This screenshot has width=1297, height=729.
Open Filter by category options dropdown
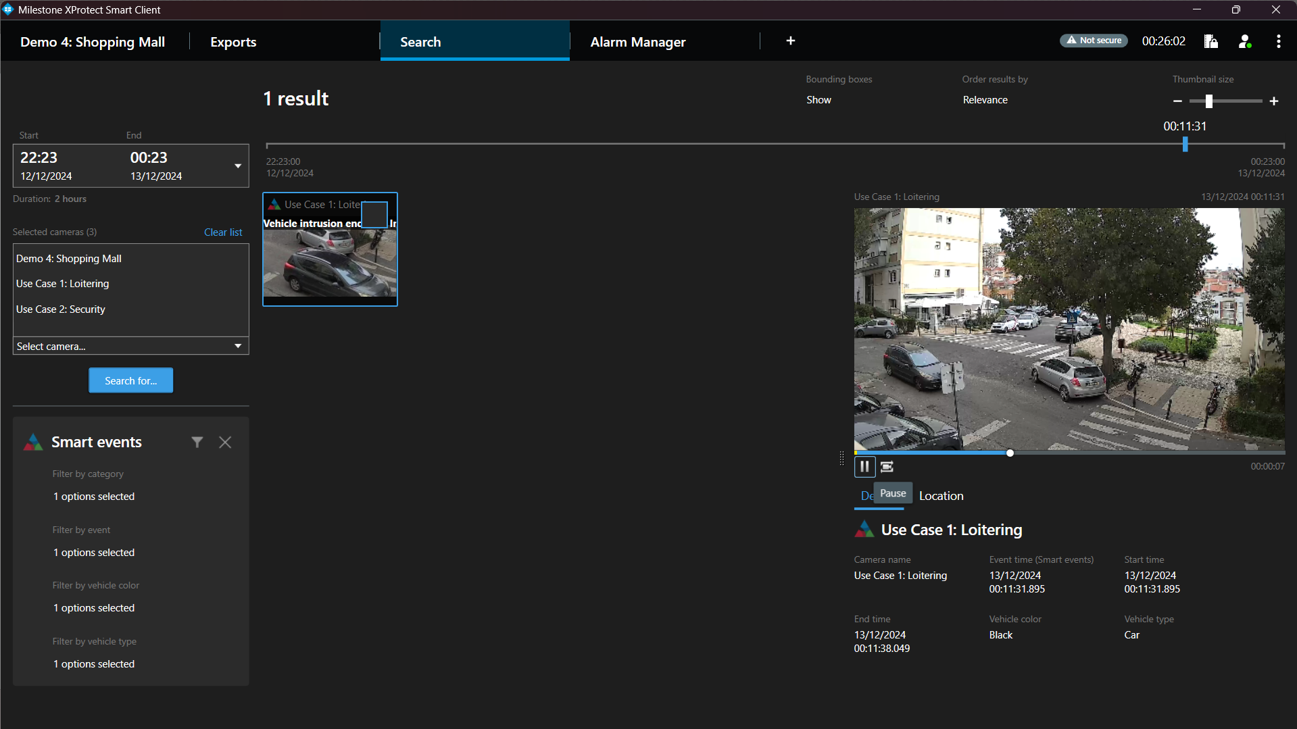click(94, 497)
